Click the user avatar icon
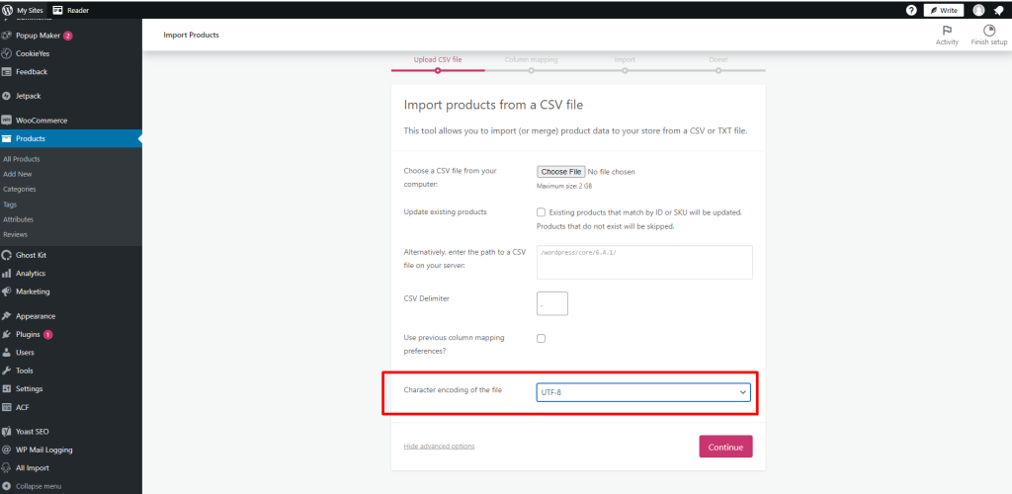 (978, 10)
